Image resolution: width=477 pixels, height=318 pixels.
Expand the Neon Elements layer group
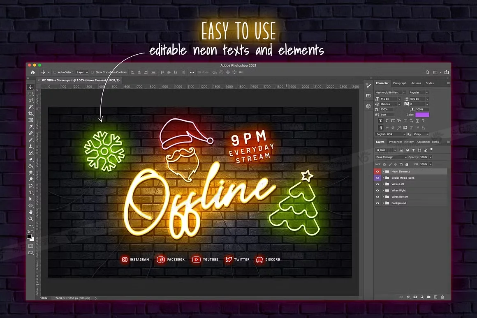point(383,171)
